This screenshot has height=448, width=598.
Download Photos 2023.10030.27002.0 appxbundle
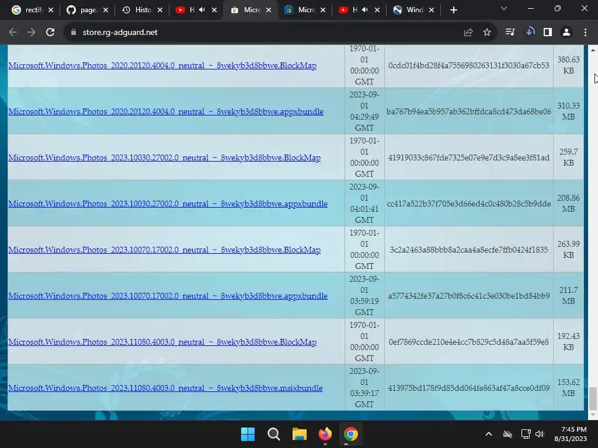click(x=168, y=204)
